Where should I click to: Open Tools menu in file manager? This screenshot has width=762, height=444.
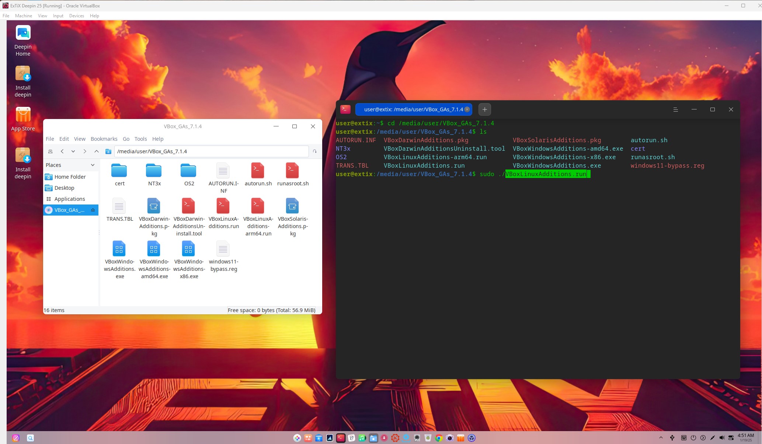coord(140,139)
